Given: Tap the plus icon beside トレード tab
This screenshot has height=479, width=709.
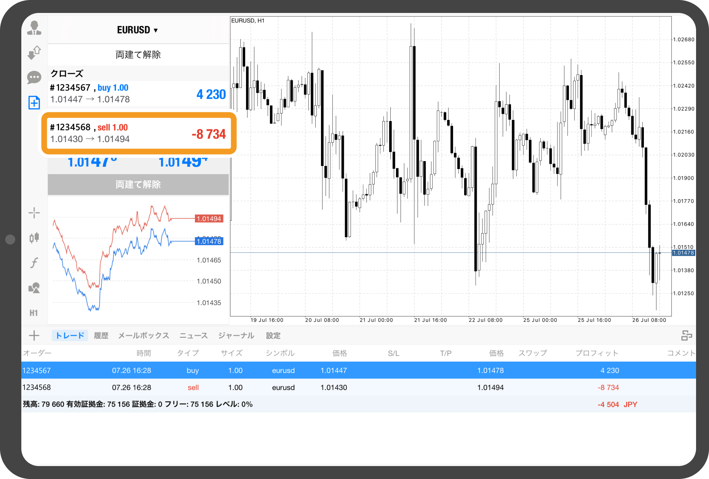Looking at the screenshot, I should 34,335.
